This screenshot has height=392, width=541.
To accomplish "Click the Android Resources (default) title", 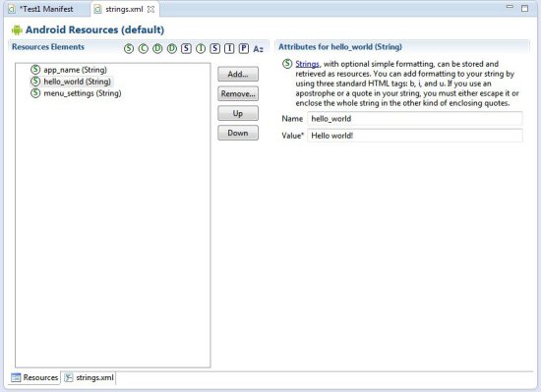I will 94,30.
